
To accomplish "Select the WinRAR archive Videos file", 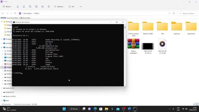I will point(133,46).
